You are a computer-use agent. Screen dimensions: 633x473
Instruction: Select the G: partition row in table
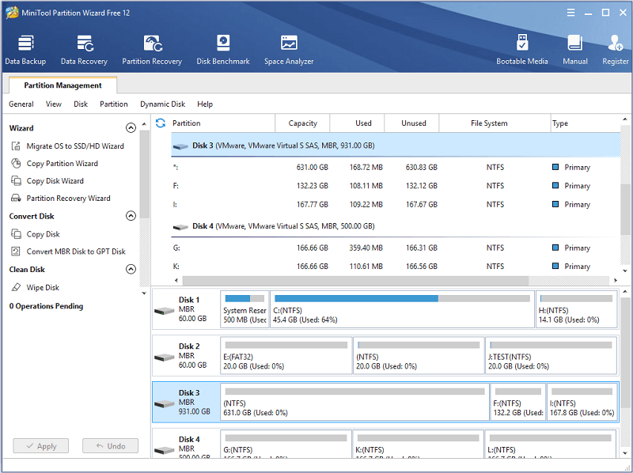pos(396,248)
